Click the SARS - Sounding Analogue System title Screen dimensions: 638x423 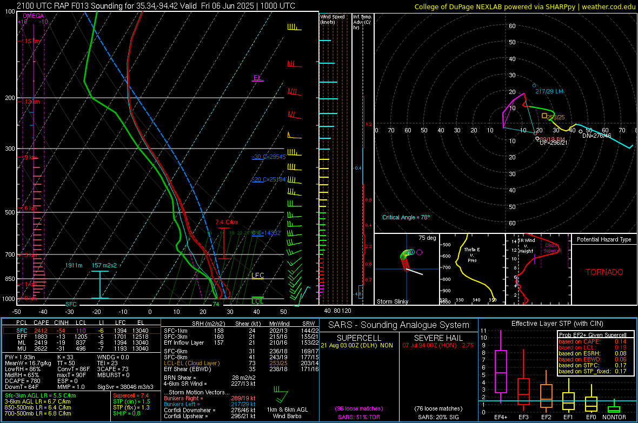tap(398, 325)
